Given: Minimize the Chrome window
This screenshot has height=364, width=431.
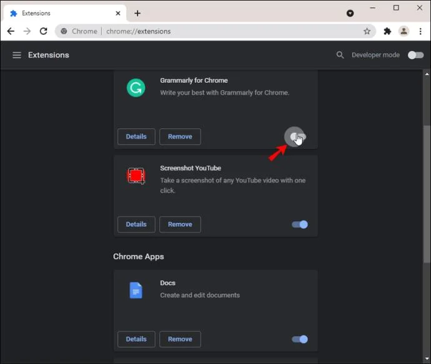Looking at the screenshot, I should 372,7.
